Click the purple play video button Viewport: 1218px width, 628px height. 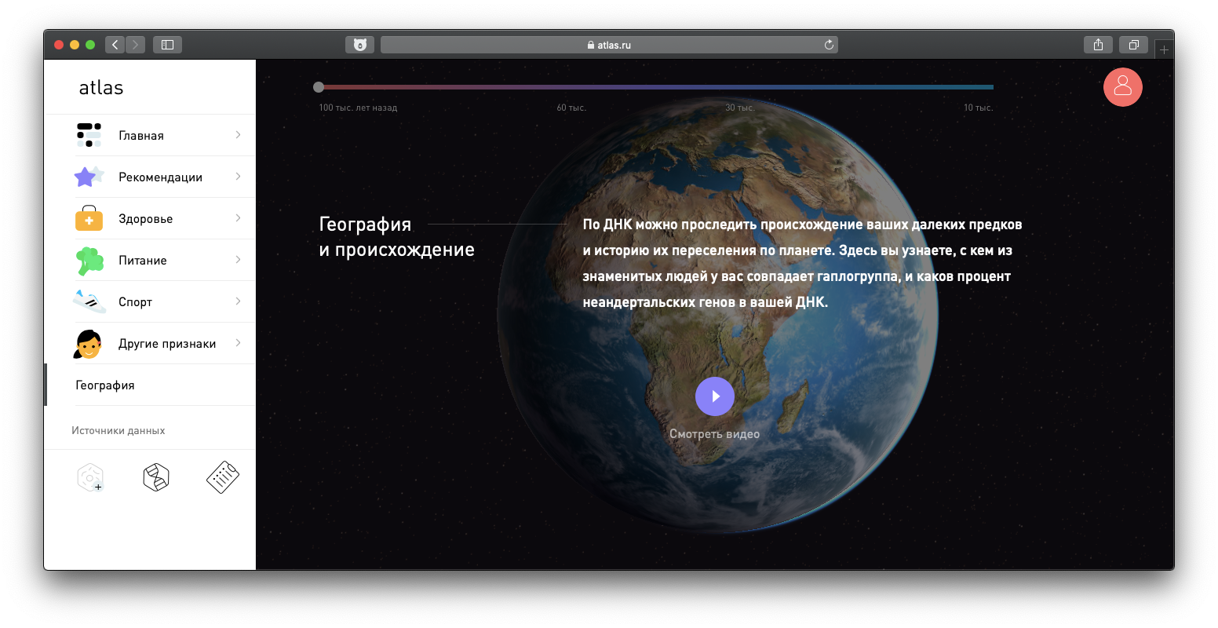pos(714,396)
